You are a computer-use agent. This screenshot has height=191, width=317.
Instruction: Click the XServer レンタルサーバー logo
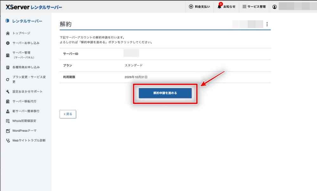pyautogui.click(x=34, y=7)
